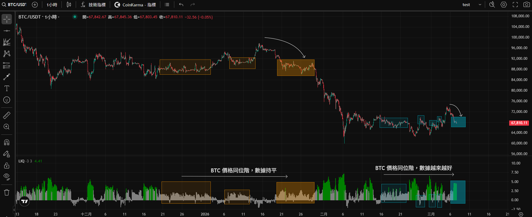Undo the last chart action
Screen dimensions: 532x217
coord(181,4)
